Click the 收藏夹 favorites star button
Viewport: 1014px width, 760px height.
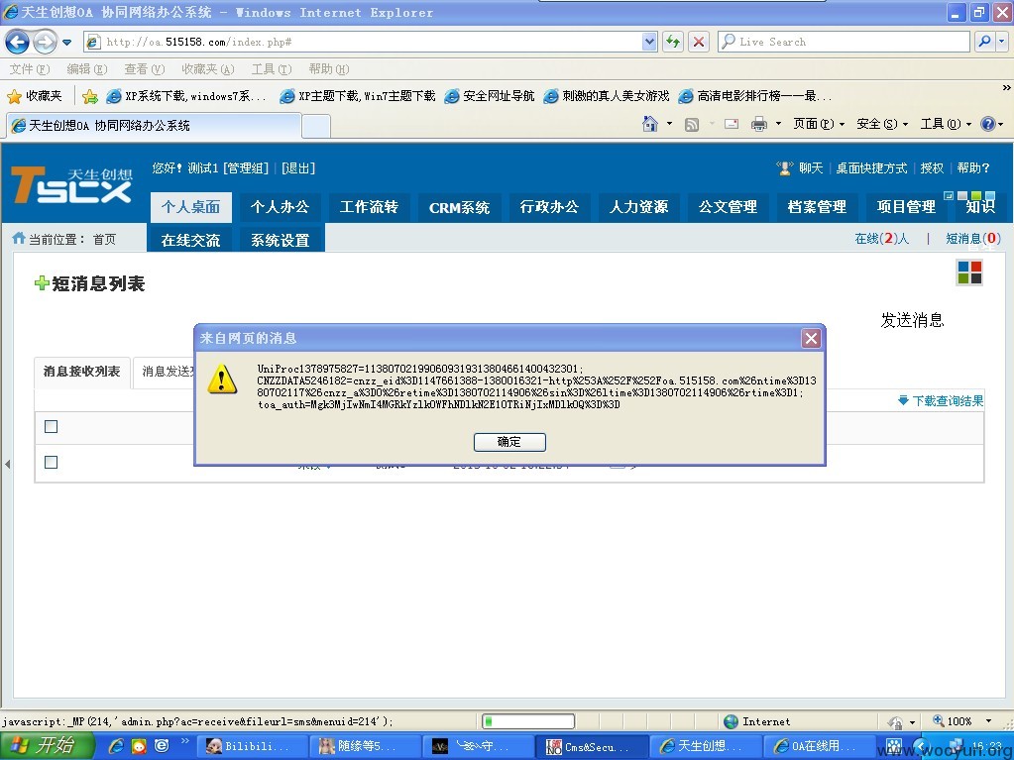pos(35,96)
